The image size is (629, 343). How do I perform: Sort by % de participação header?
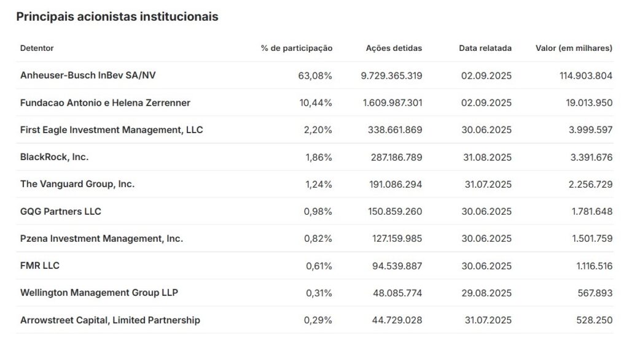pos(297,48)
